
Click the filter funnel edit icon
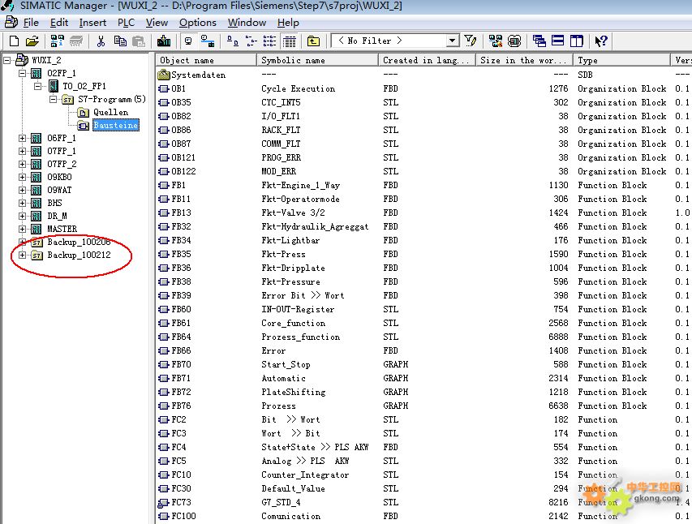[471, 41]
